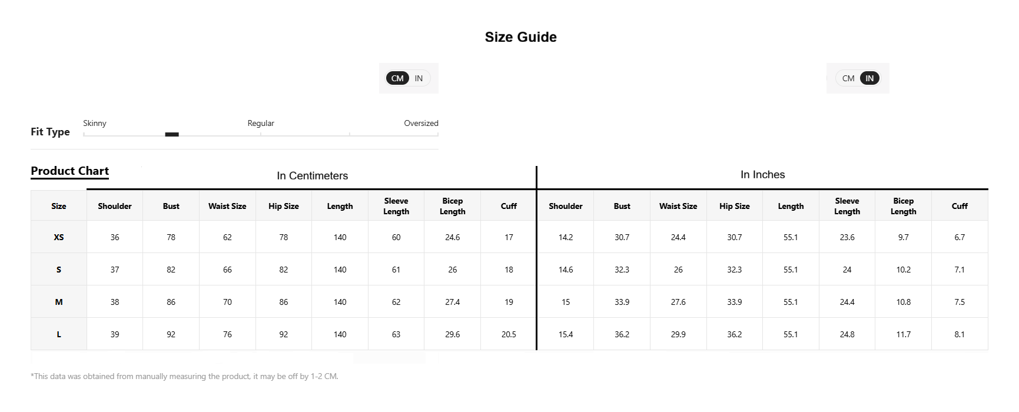
Task: Switch left unit toggle to CM
Action: (397, 78)
